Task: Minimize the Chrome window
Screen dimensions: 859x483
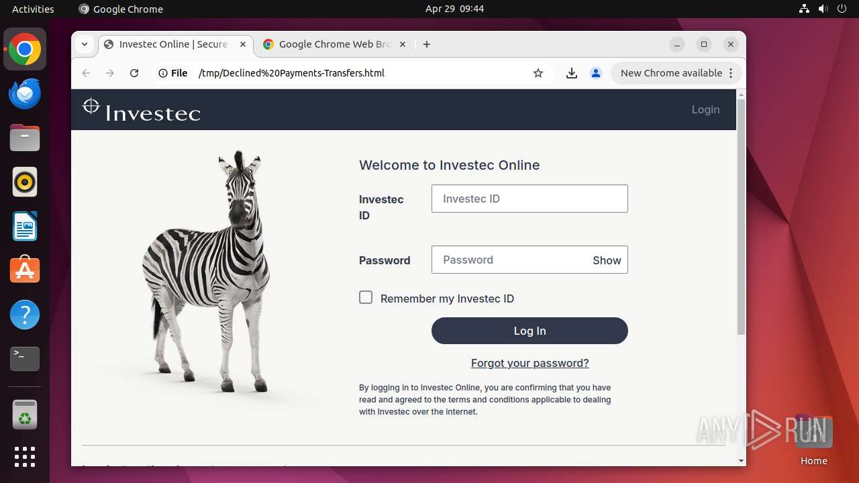Action: 677,44
